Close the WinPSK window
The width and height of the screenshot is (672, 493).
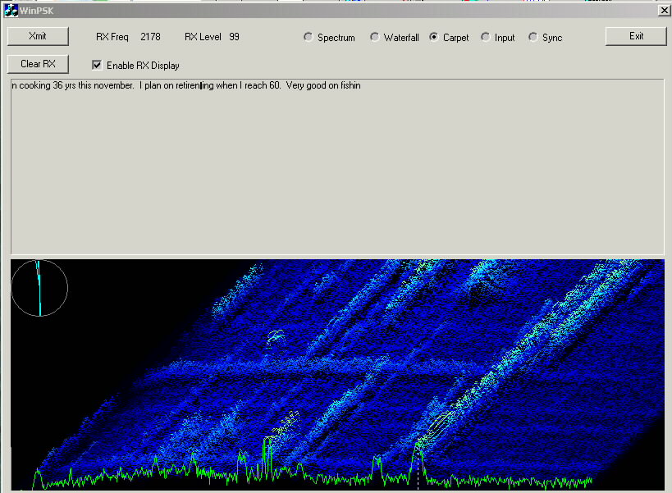coord(664,11)
